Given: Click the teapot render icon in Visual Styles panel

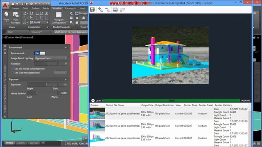Looking at the screenshot, I should click(x=84, y=18).
